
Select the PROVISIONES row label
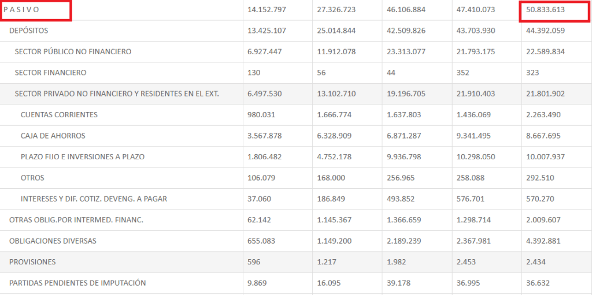click(x=32, y=262)
